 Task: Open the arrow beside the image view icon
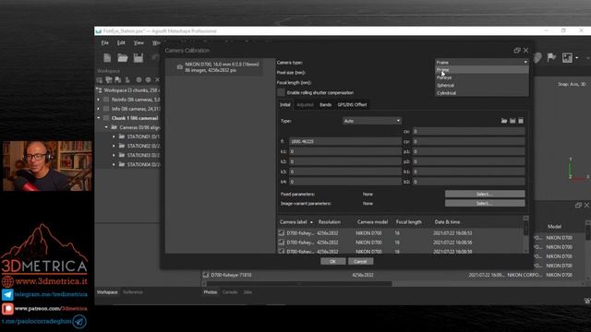(576, 58)
